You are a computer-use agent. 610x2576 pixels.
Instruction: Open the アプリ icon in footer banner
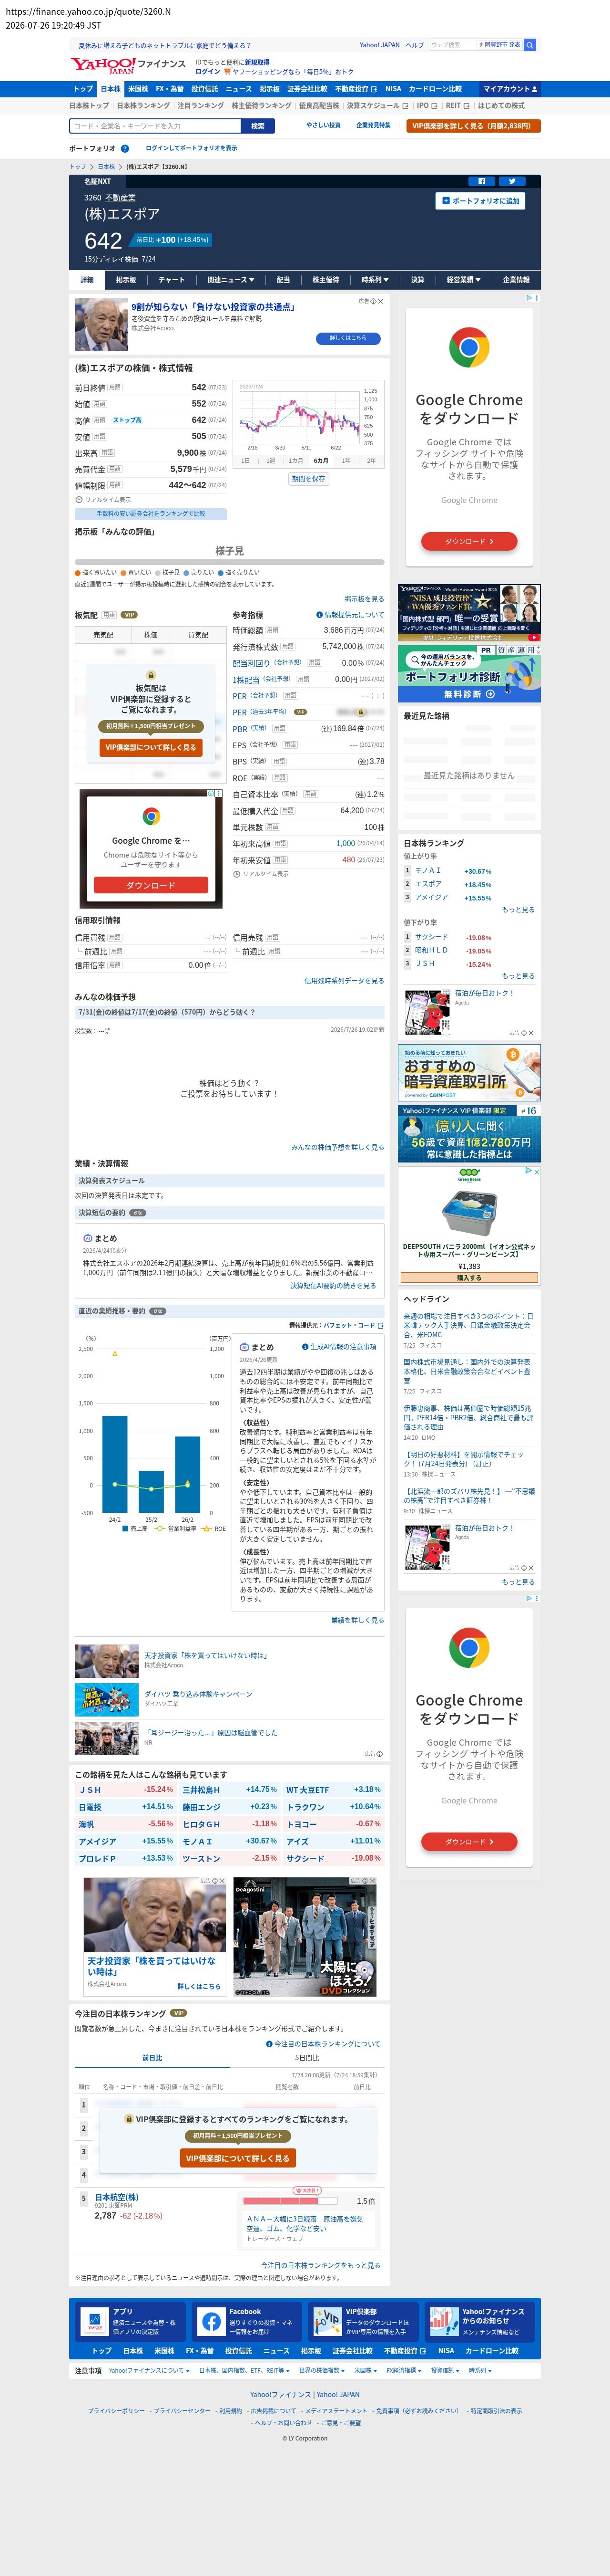[x=94, y=2321]
